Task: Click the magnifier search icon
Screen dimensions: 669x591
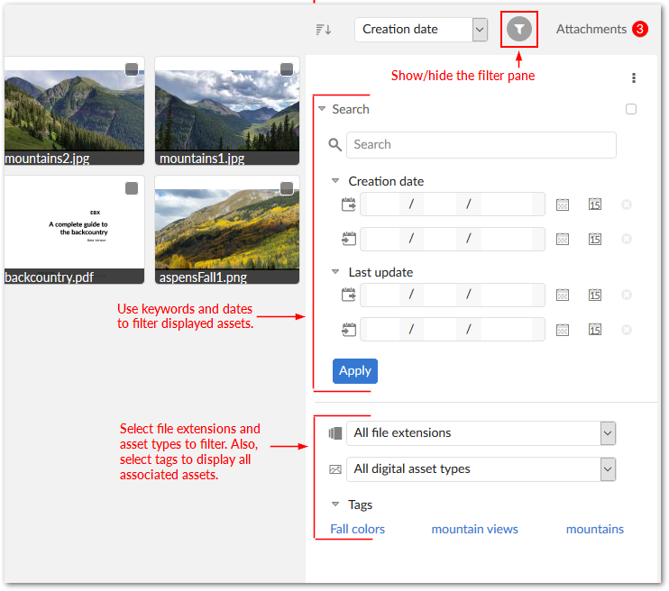Action: (x=334, y=144)
